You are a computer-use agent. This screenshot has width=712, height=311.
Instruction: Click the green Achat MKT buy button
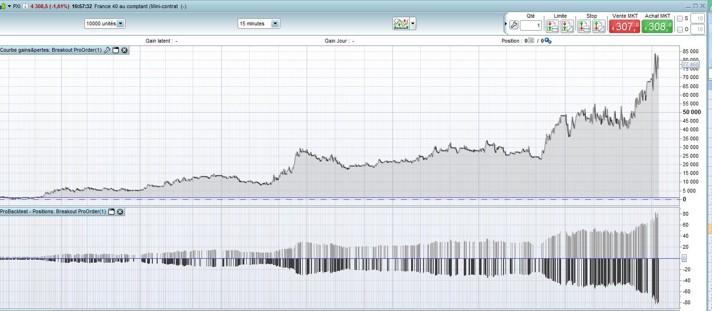[x=657, y=26]
